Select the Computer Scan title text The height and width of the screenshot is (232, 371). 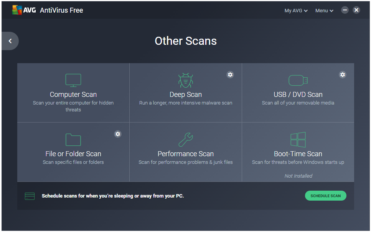pos(73,95)
